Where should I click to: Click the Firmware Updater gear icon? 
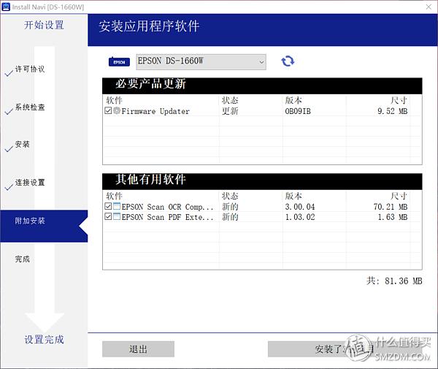point(117,110)
